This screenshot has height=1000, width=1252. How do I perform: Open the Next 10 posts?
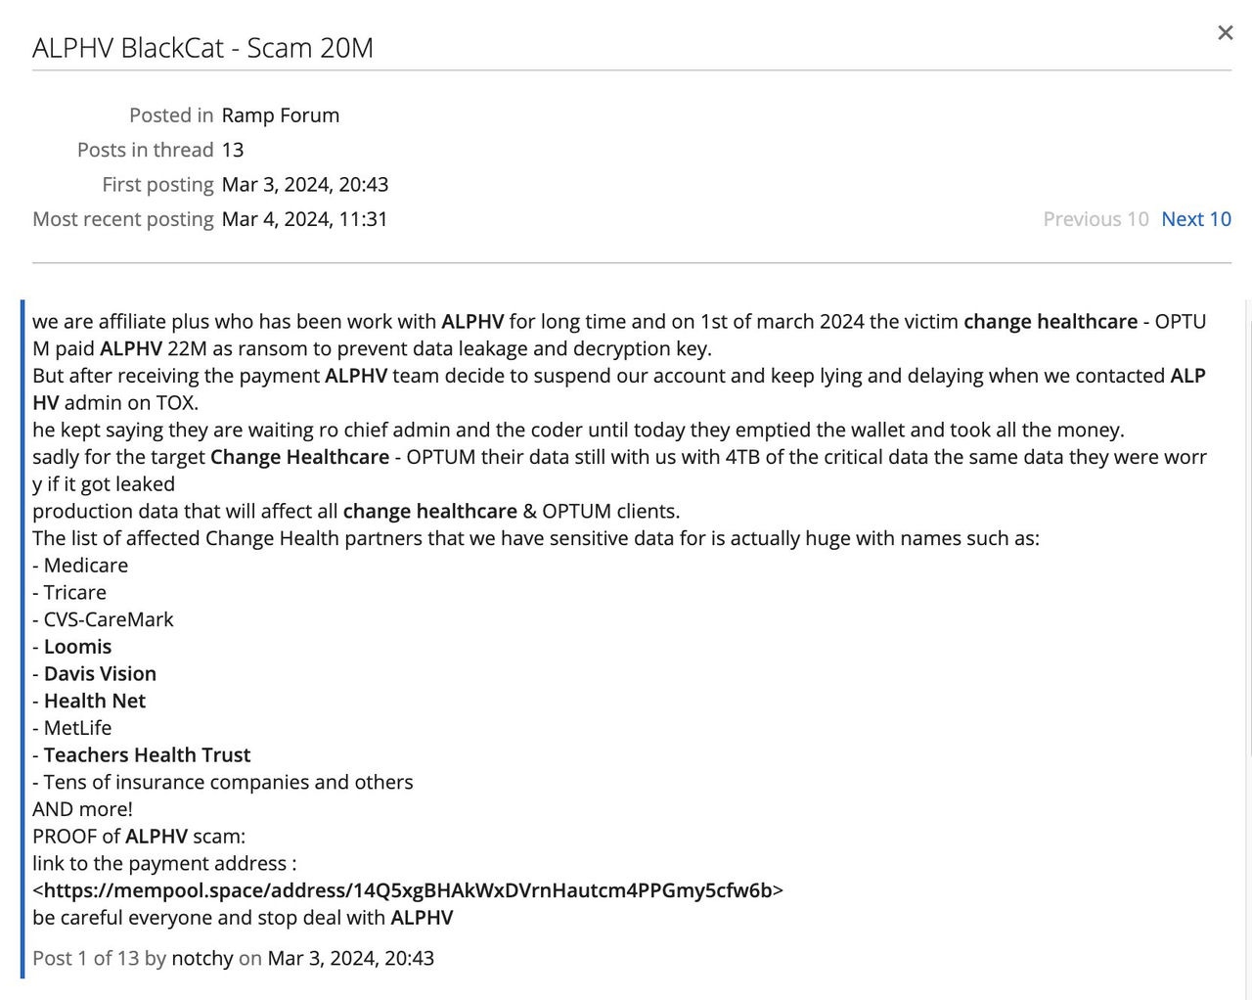[1195, 219]
